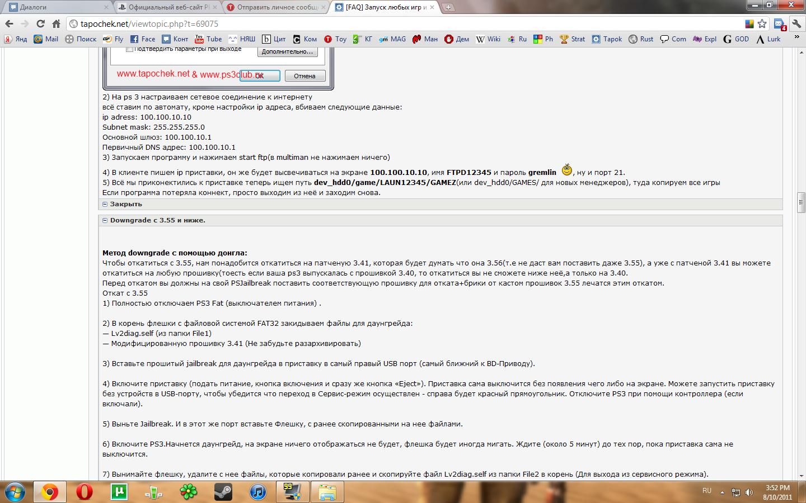Open the Fly bookmark
The height and width of the screenshot is (503, 806).
point(114,39)
